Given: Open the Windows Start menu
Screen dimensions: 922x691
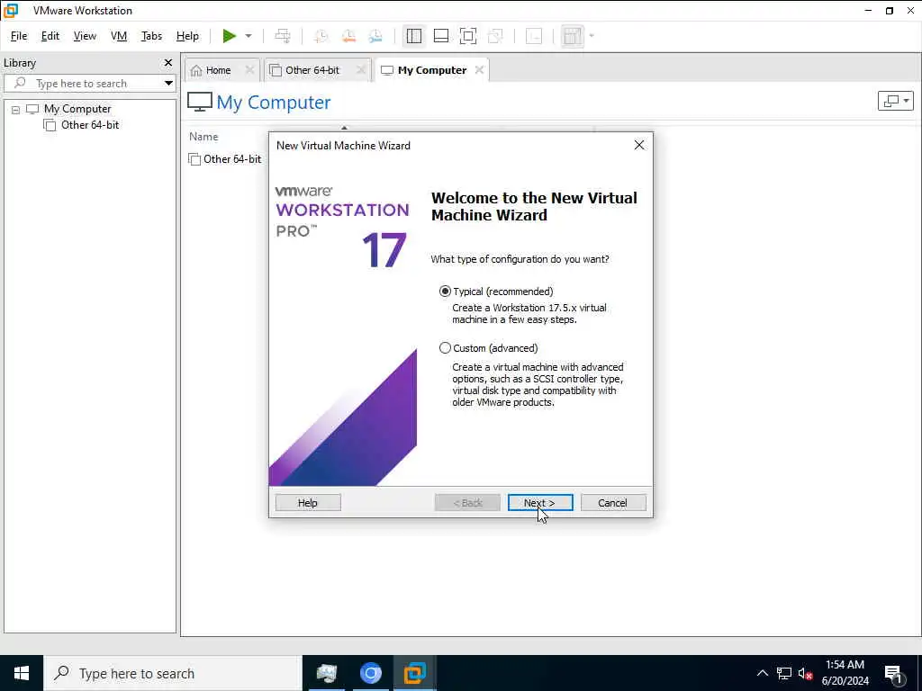Looking at the screenshot, I should [22, 673].
